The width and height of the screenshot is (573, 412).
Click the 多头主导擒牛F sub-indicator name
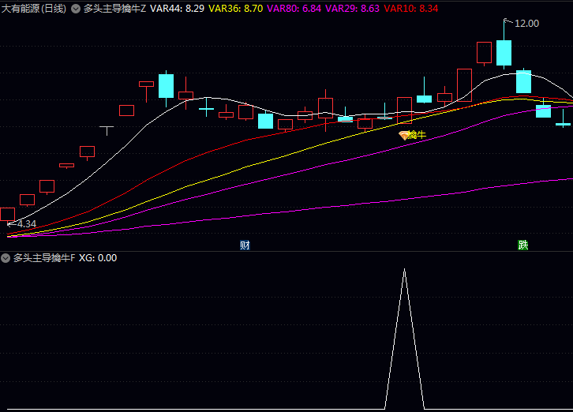click(x=44, y=258)
